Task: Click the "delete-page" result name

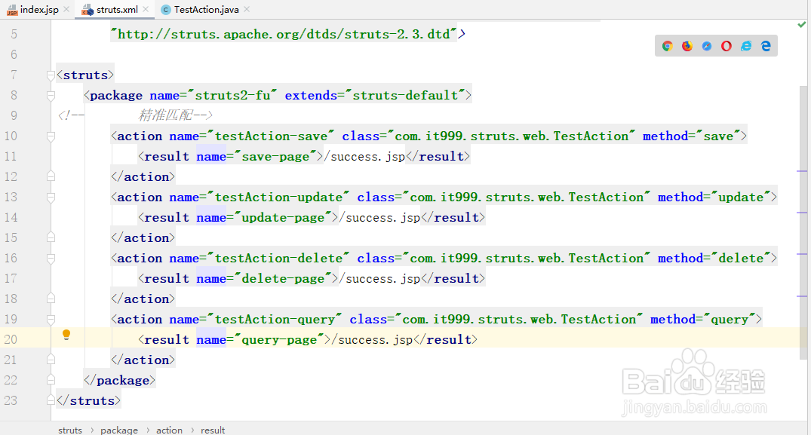Action: click(x=283, y=278)
